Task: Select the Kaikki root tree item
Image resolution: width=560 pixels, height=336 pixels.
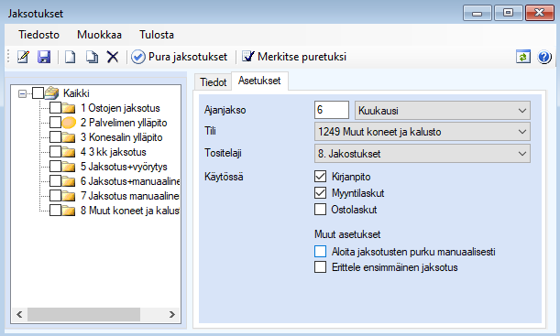Action: point(76,93)
